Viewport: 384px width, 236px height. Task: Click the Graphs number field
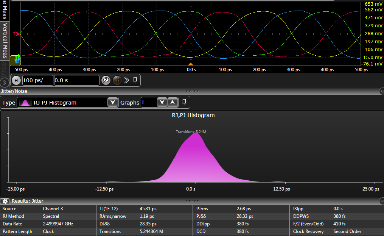pos(148,103)
